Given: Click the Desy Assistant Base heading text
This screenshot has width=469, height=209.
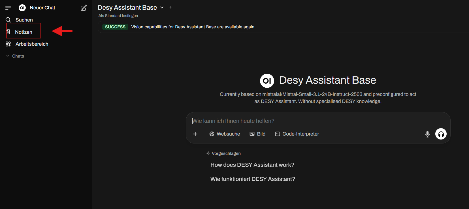Looking at the screenshot, I should click(x=328, y=80).
